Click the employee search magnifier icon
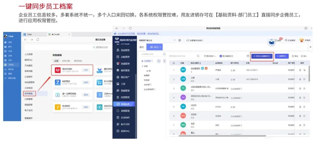This screenshot has height=142, width=315. (x=198, y=56)
